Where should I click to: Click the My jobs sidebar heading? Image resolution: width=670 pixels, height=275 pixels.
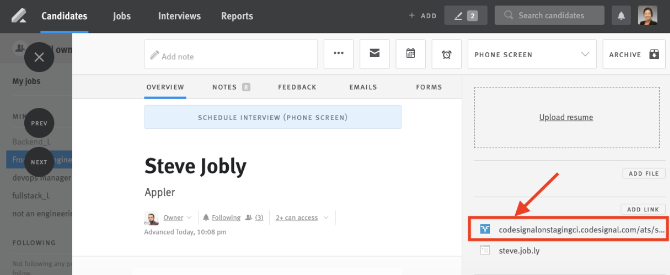[x=26, y=81]
